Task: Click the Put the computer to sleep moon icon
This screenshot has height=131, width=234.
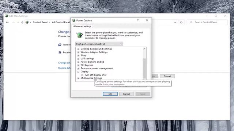Action: 60,52
